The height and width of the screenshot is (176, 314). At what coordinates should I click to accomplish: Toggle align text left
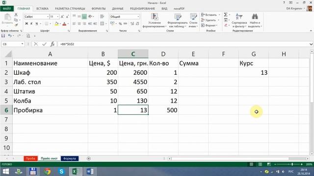click(74, 23)
